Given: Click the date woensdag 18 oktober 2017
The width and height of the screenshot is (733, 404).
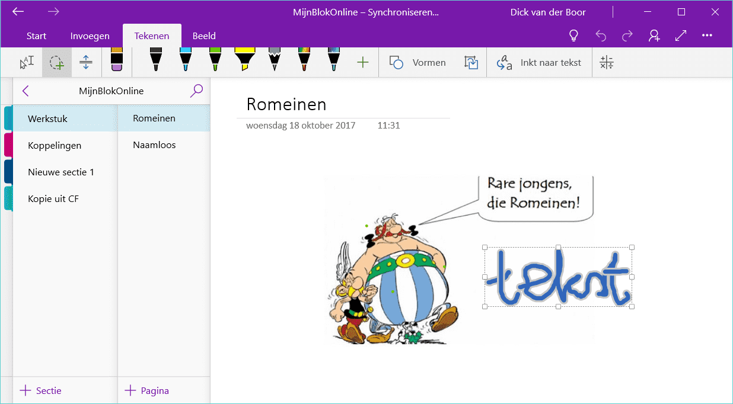Looking at the screenshot, I should 301,125.
